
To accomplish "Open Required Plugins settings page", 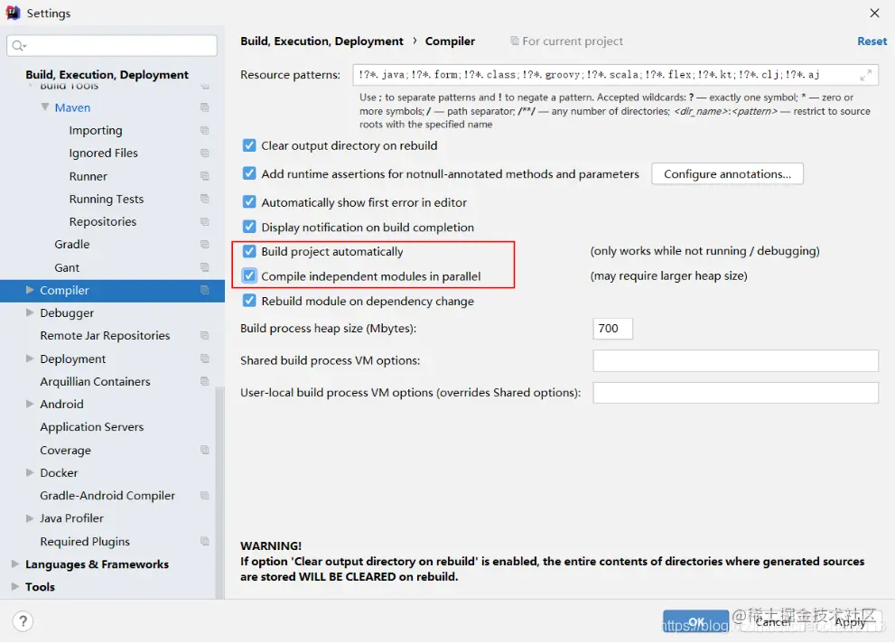I will [85, 542].
